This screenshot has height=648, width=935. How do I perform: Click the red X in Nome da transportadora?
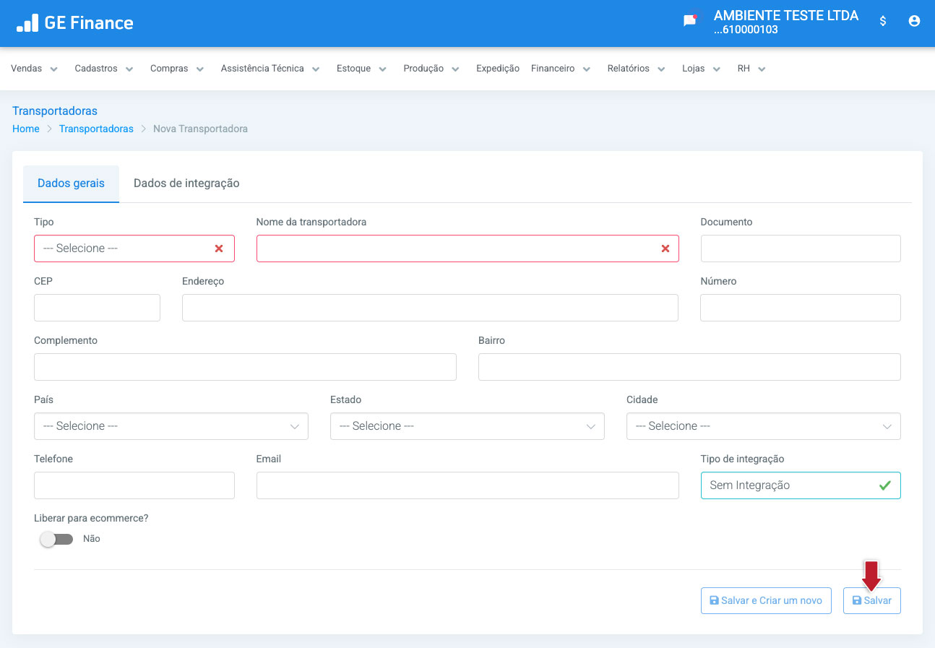[665, 249]
